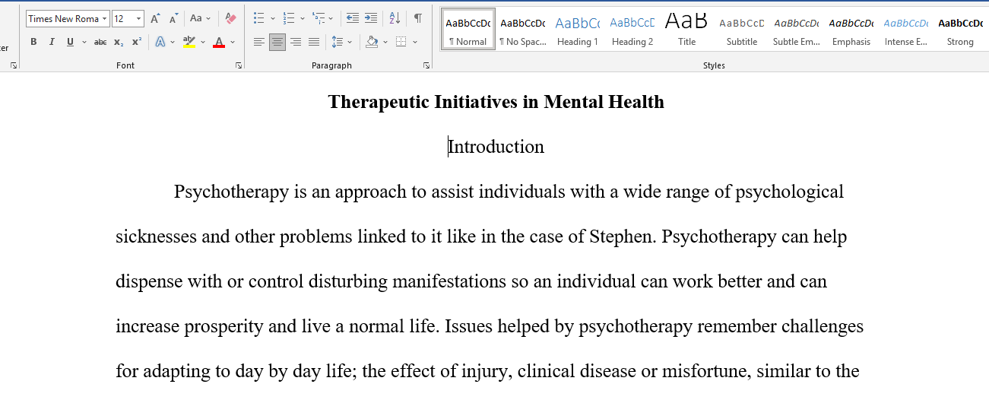
Task: Apply red font color
Action: tap(219, 42)
